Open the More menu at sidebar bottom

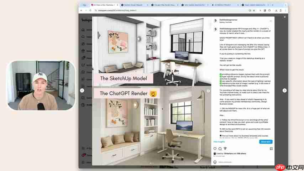[x=84, y=162]
